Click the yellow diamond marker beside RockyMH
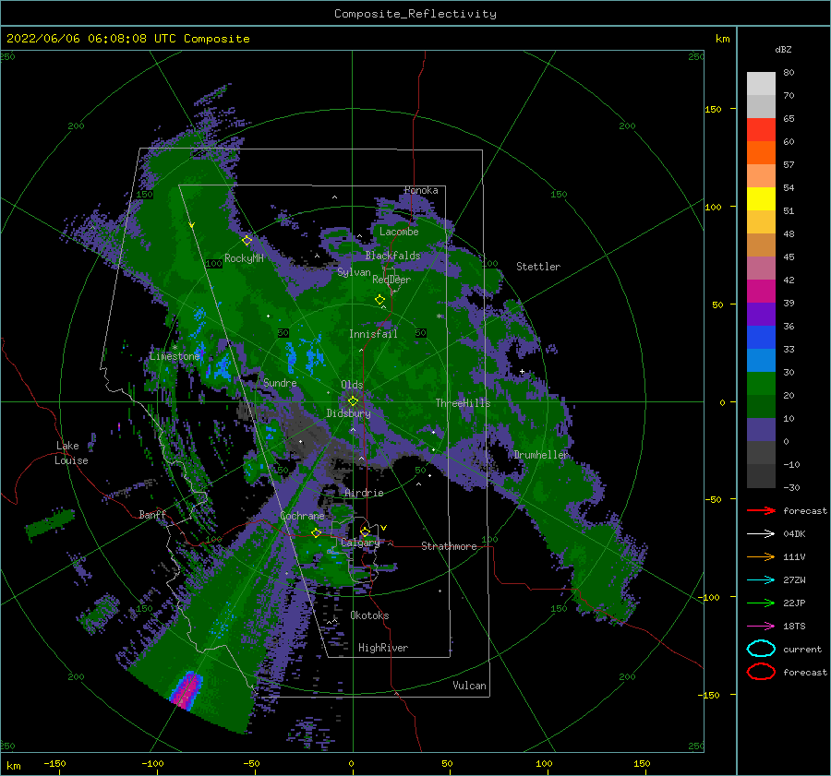The width and height of the screenshot is (831, 776). pos(247,241)
